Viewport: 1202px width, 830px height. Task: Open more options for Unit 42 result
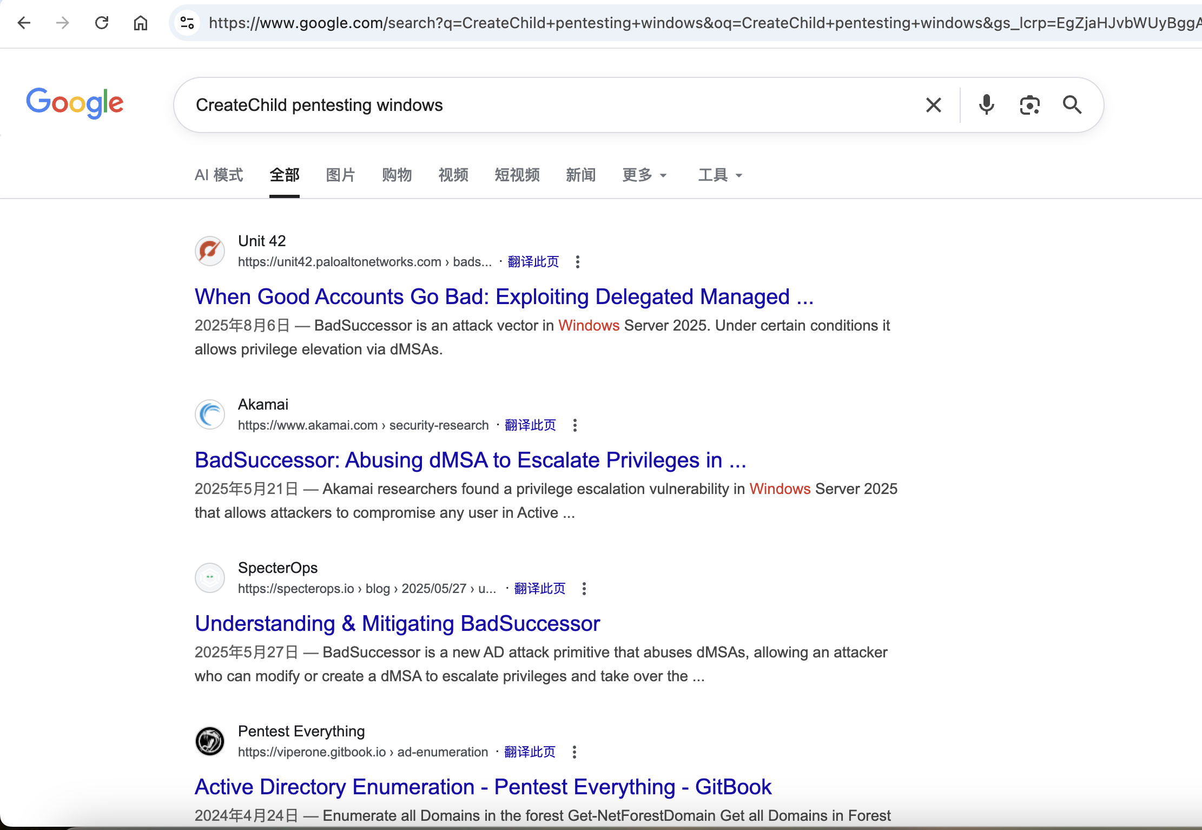pos(578,262)
